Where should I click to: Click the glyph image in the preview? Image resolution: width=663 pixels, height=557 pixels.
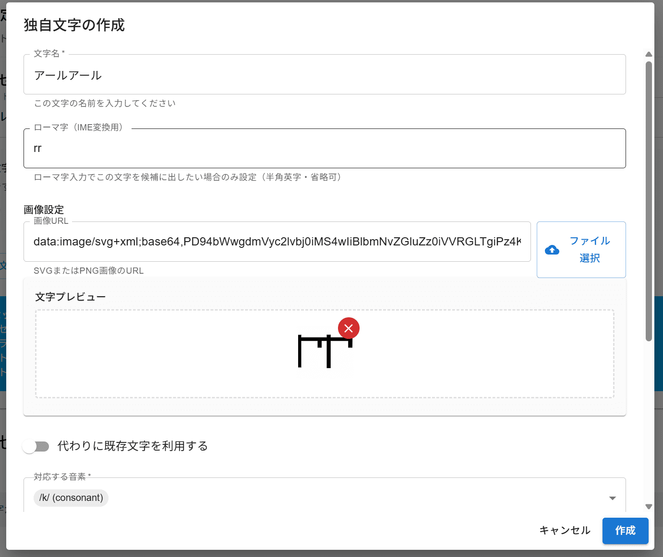click(325, 352)
